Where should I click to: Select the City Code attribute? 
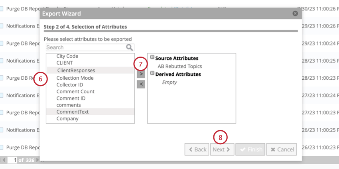point(67,56)
